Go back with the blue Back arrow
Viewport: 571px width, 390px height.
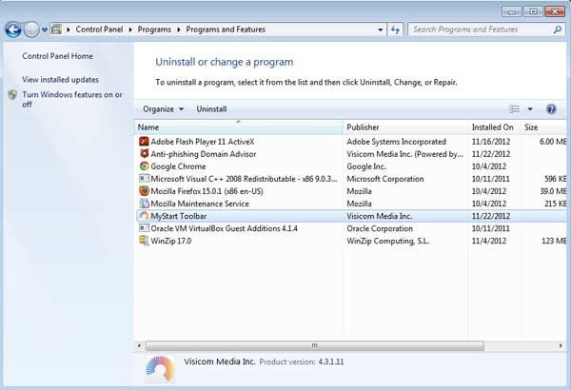13,29
